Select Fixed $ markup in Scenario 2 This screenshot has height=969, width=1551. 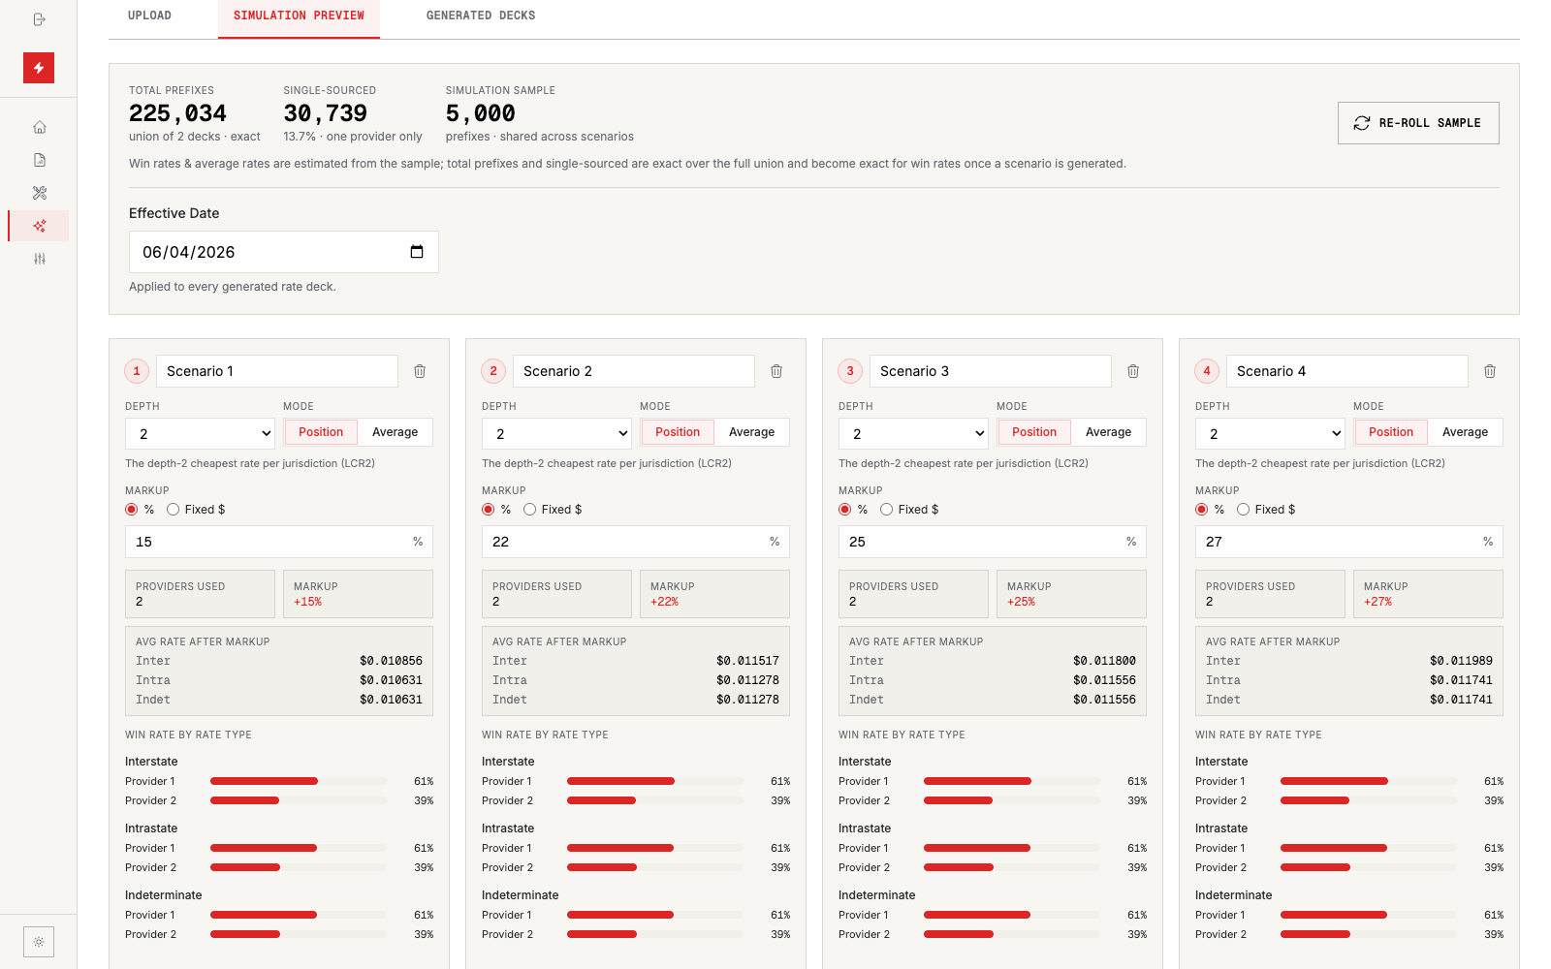pos(530,510)
